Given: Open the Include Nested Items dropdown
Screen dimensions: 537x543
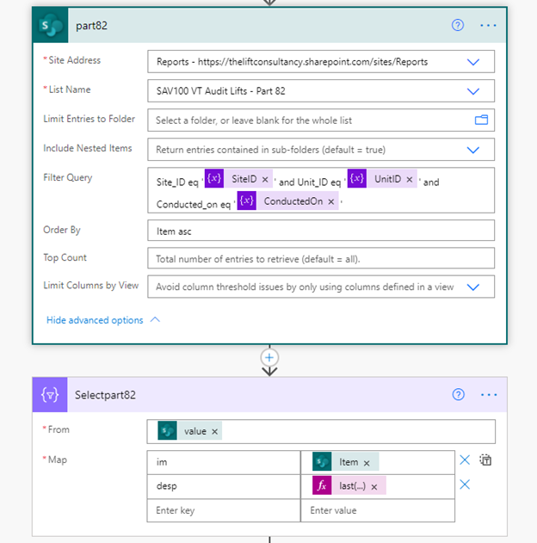Looking at the screenshot, I should coord(472,150).
